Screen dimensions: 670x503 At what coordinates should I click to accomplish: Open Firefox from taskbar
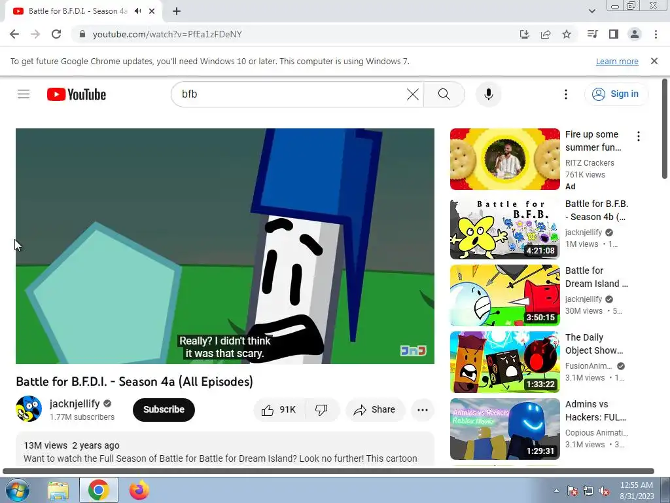[x=139, y=490]
